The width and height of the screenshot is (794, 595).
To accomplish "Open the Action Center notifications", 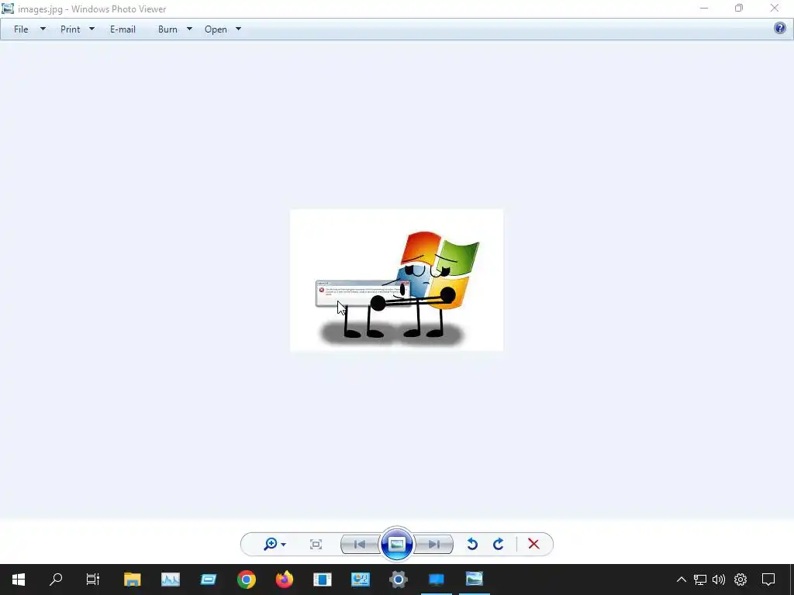I will pos(768,580).
